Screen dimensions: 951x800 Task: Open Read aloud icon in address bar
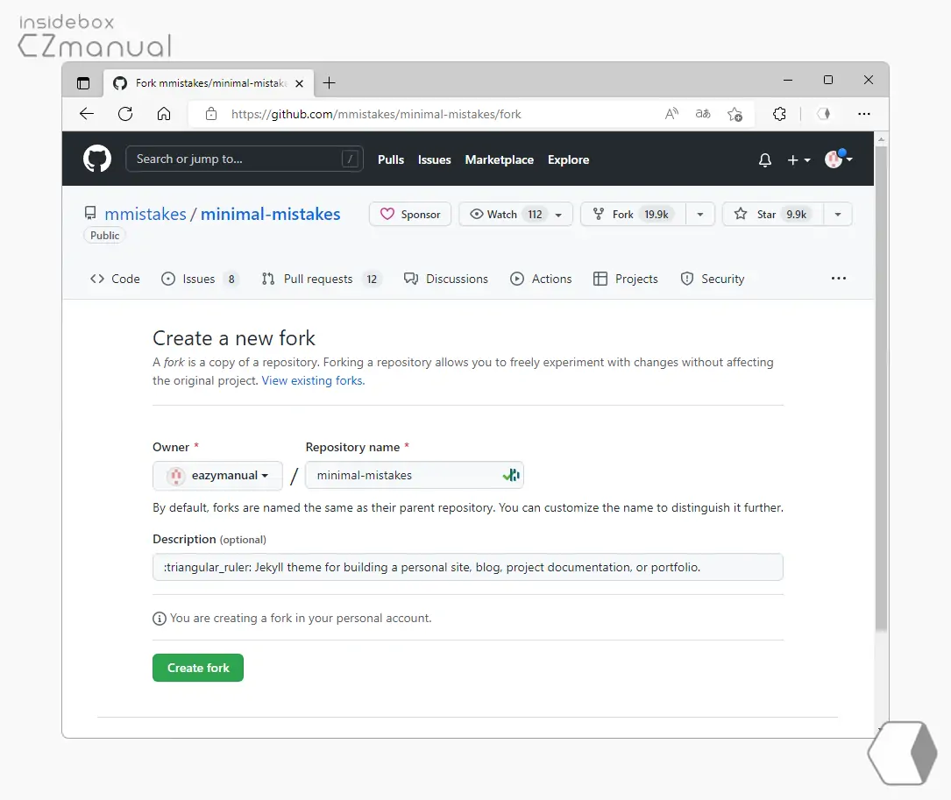[x=671, y=114]
